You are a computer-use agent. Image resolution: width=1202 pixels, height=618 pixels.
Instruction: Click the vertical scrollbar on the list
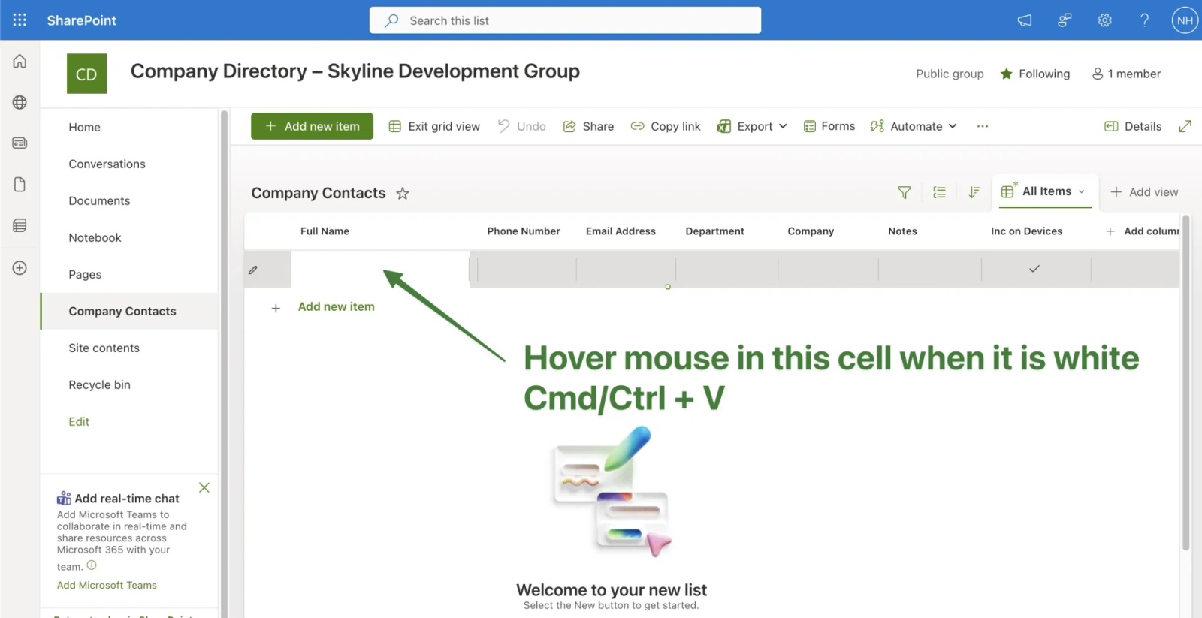(1186, 383)
